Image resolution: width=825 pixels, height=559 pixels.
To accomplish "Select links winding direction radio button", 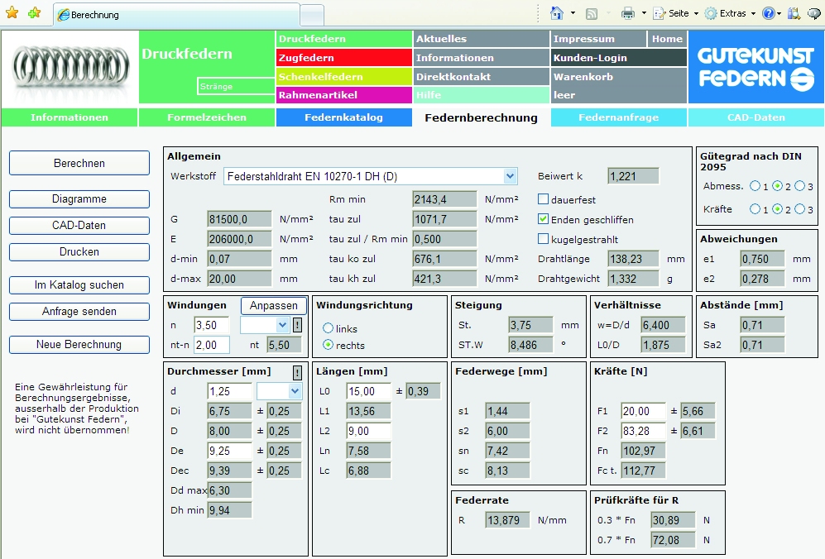I will point(329,328).
